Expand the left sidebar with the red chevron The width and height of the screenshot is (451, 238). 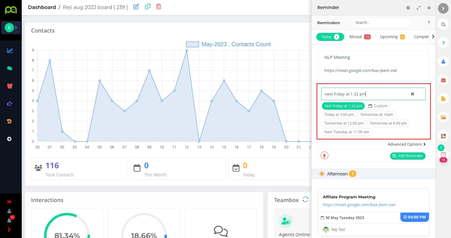click(x=9, y=229)
